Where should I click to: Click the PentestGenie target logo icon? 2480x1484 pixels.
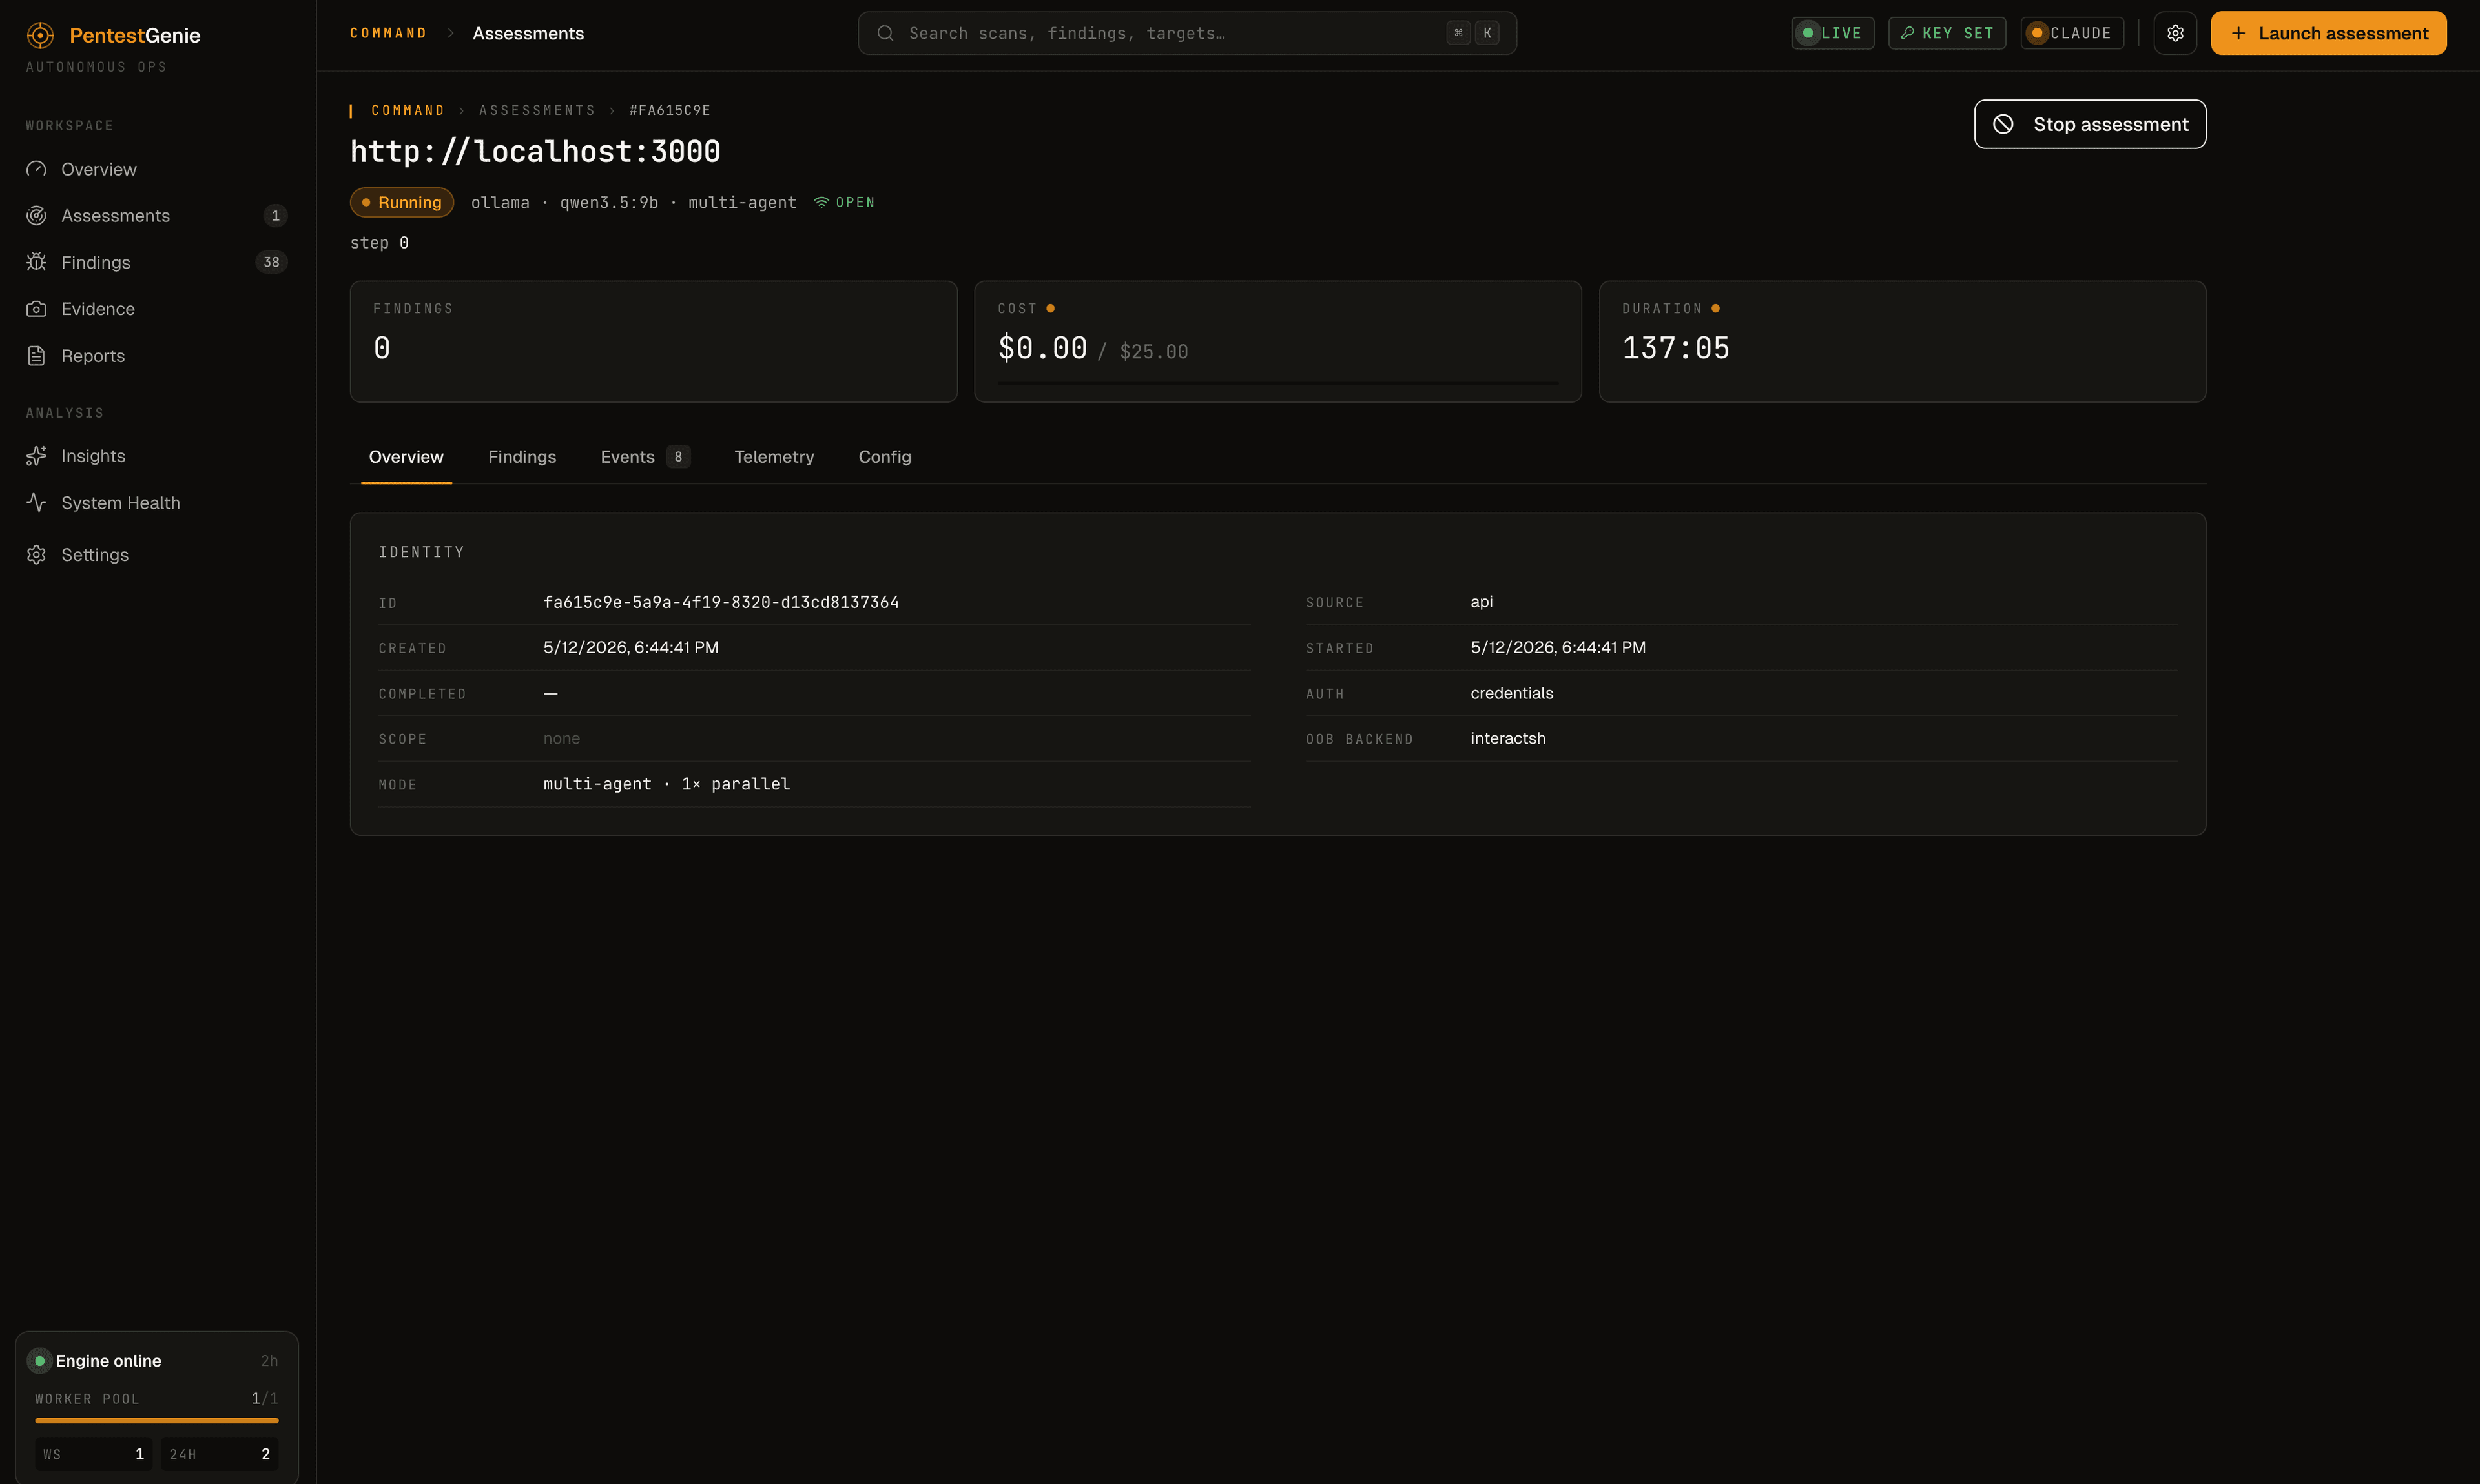40,35
